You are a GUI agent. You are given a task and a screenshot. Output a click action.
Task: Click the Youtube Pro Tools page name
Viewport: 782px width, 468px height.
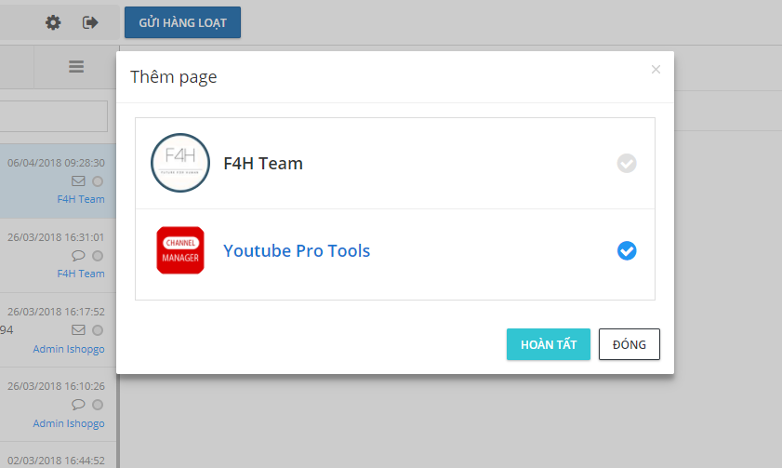tap(297, 251)
